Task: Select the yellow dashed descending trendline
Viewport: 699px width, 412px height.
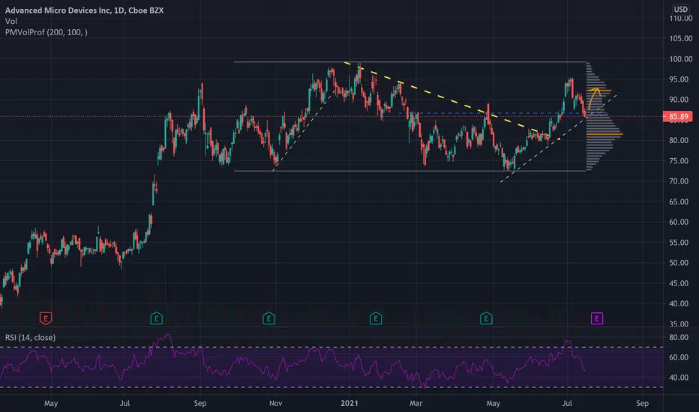Action: click(447, 98)
